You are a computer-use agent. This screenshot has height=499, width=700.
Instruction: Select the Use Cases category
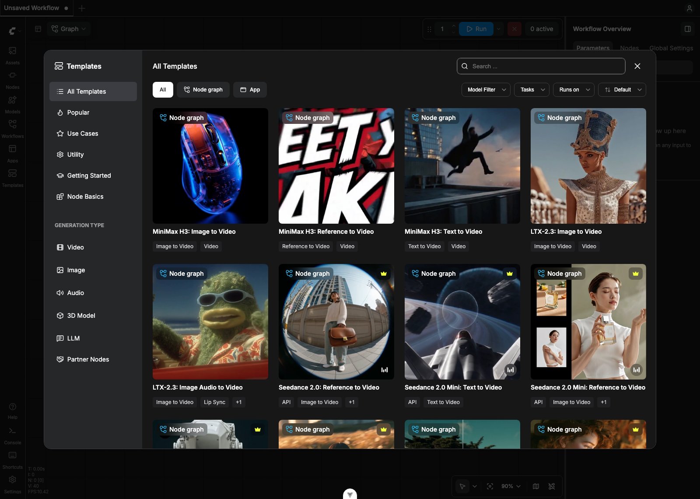(93, 134)
